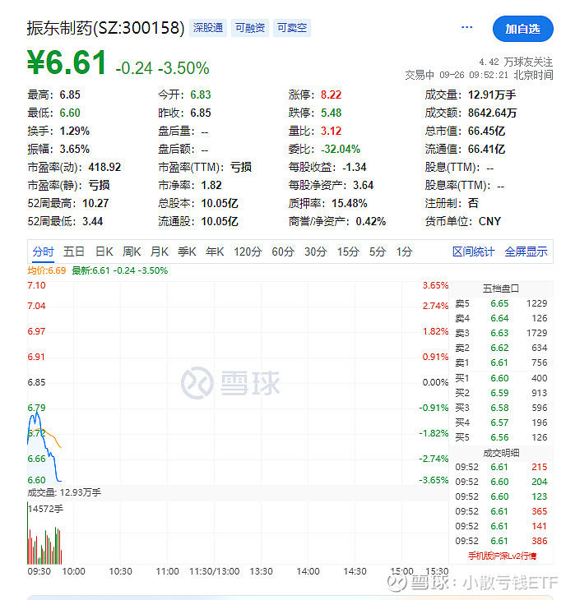This screenshot has height=600, width=575.
Task: Click the 卖3 order row at 6.63
Action: 501,333
